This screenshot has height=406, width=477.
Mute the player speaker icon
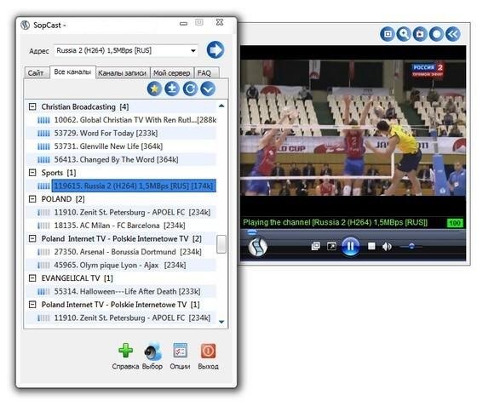point(387,247)
